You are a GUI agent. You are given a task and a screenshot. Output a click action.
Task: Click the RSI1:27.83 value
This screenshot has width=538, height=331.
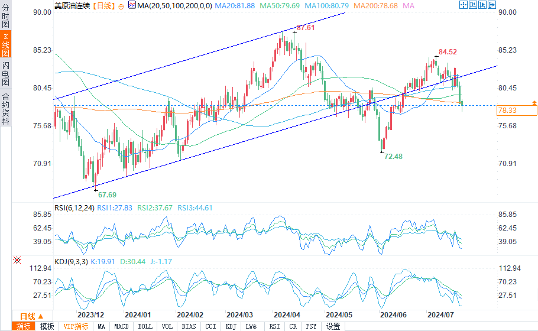coord(115,208)
